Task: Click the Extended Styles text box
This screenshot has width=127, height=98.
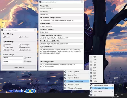Action: point(61,66)
